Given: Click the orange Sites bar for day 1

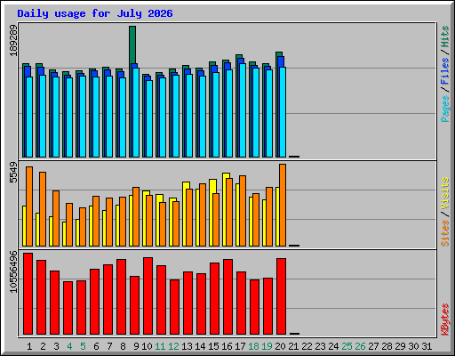Looking at the screenshot, I should coord(29,206).
